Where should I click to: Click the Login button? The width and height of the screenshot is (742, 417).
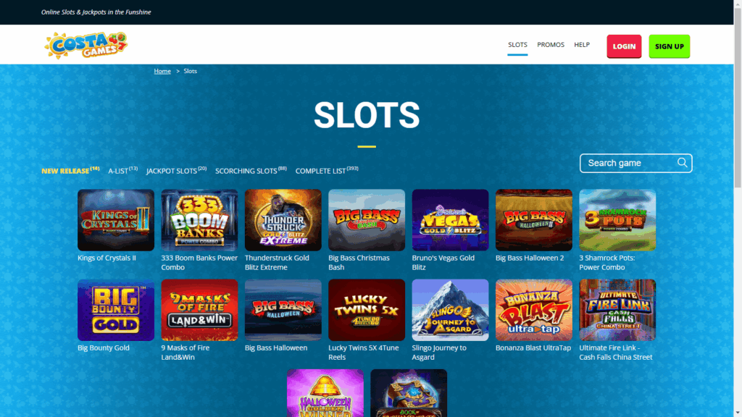(624, 46)
